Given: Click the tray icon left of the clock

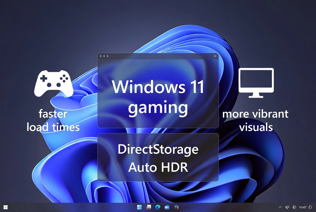Looking at the screenshot, I should [x=294, y=207].
